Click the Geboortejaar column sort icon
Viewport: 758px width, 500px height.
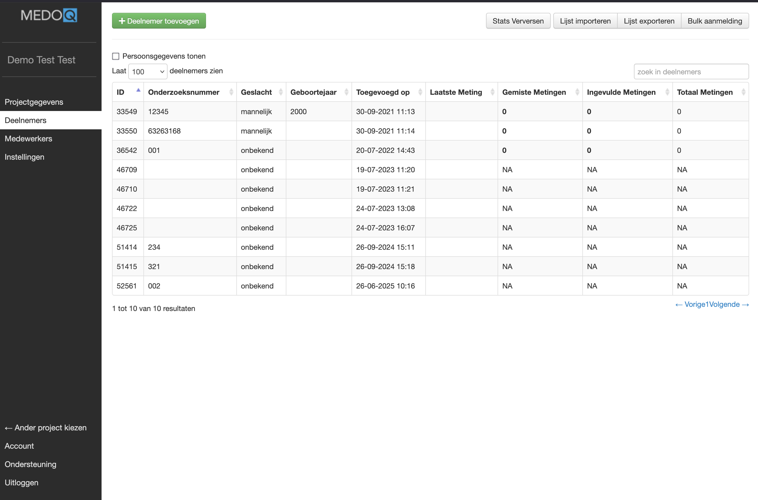(346, 92)
